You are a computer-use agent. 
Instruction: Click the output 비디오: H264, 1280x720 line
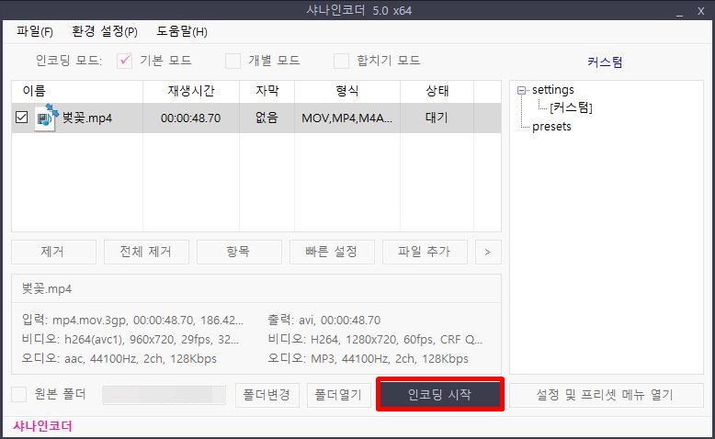[375, 339]
